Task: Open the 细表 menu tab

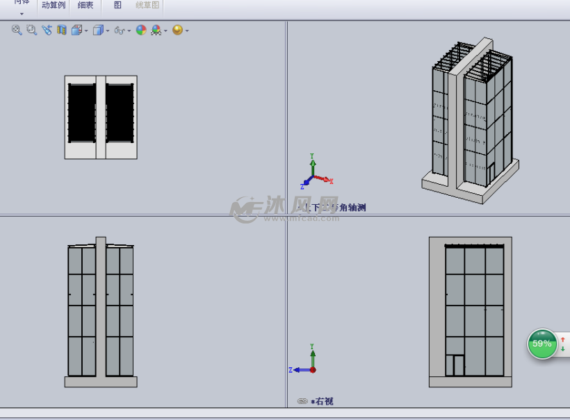Action: (x=85, y=6)
